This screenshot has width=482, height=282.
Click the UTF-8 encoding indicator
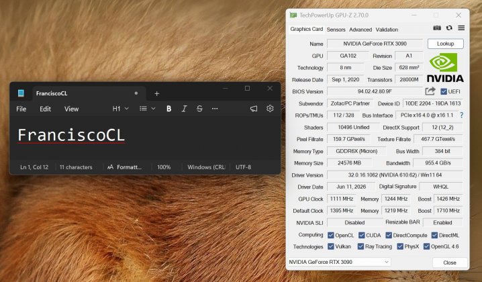(x=243, y=167)
